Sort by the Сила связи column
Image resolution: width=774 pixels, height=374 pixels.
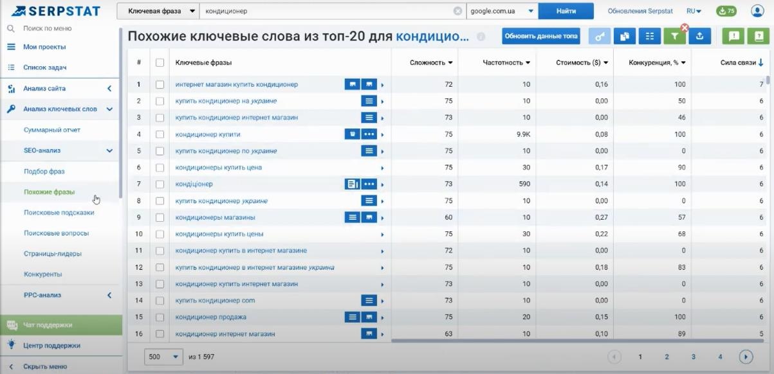pos(742,63)
